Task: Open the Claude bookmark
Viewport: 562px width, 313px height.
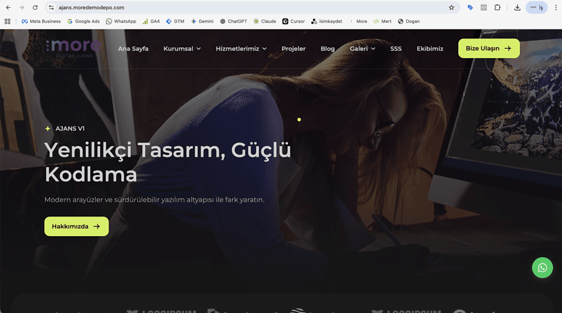Action: tap(264, 21)
